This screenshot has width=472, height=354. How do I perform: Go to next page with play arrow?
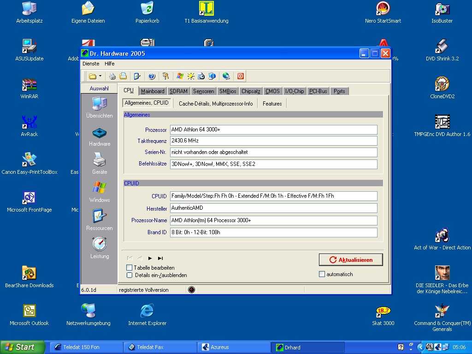[x=150, y=258]
